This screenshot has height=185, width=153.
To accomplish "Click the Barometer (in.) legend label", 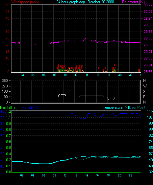I will 133,2.
